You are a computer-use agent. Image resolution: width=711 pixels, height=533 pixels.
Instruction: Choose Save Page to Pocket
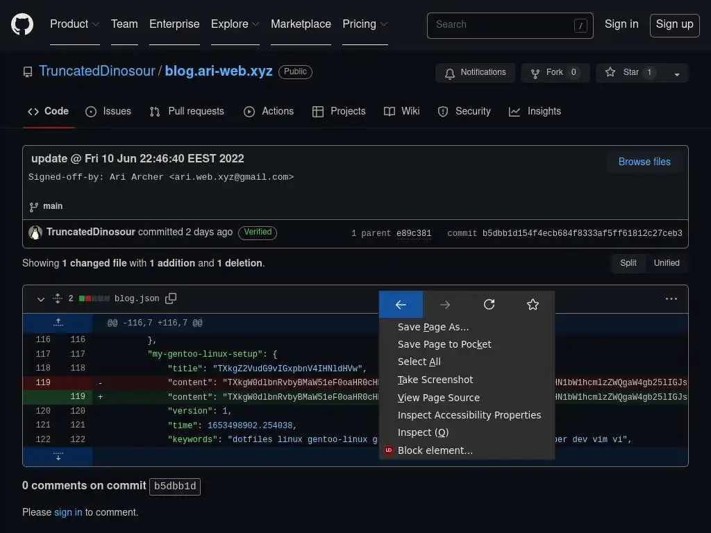(x=467, y=344)
